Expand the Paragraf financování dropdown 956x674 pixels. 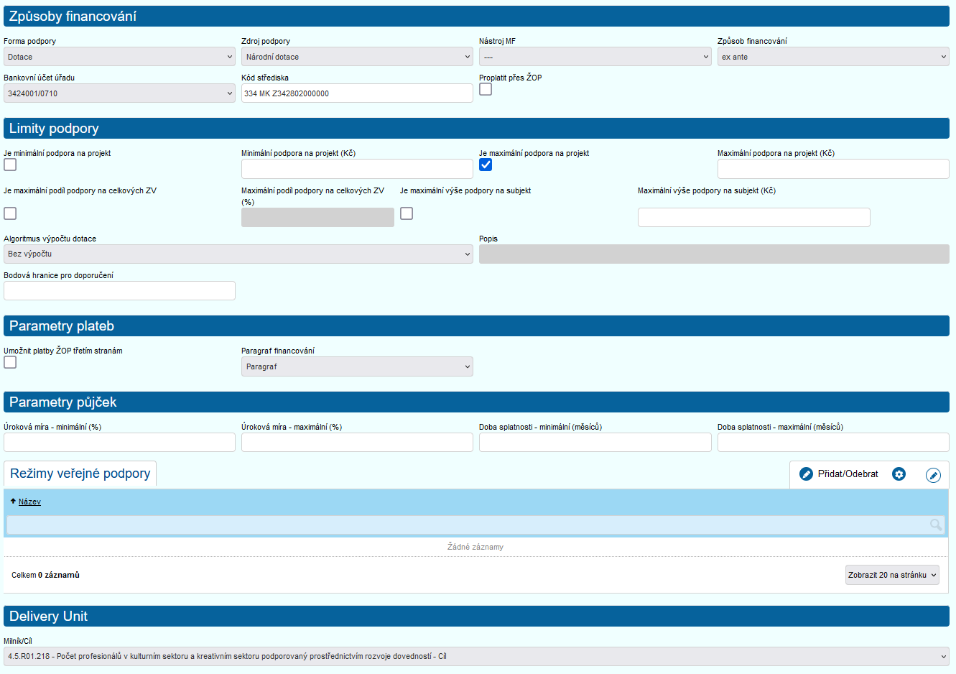(x=357, y=366)
